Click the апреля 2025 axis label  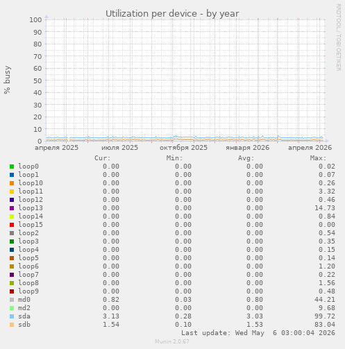[57, 148]
